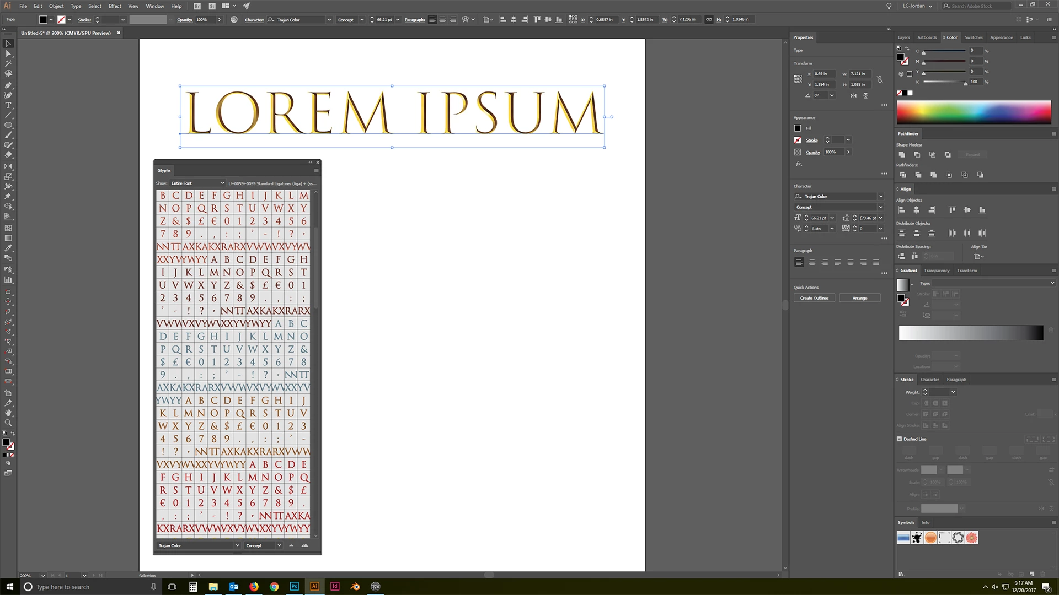Open the Show Entire Font dropdown
Image resolution: width=1059 pixels, height=595 pixels.
[x=197, y=183]
